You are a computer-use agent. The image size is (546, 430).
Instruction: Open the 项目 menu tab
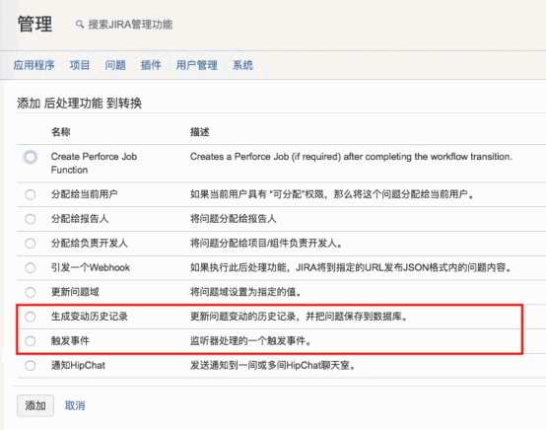click(x=80, y=65)
